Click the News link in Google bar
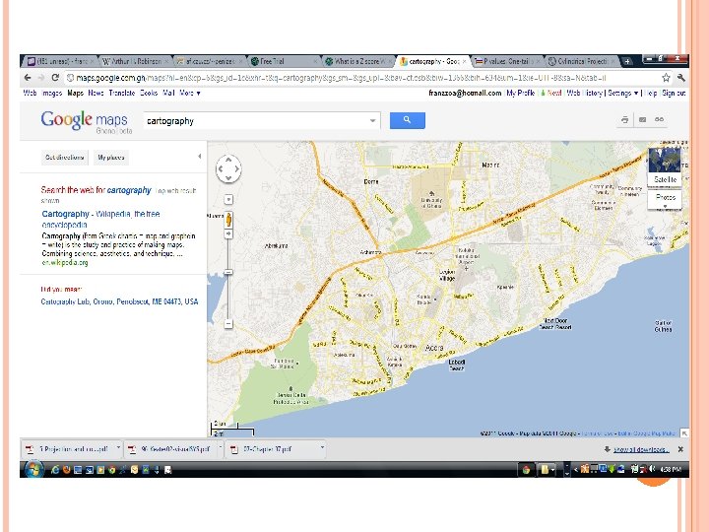Viewport: 709px width, 532px height. click(96, 93)
